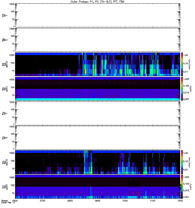Click the "1000" y-axis tick of thb fff 1
Viewport: 195px width, 208px height.
point(12,4)
